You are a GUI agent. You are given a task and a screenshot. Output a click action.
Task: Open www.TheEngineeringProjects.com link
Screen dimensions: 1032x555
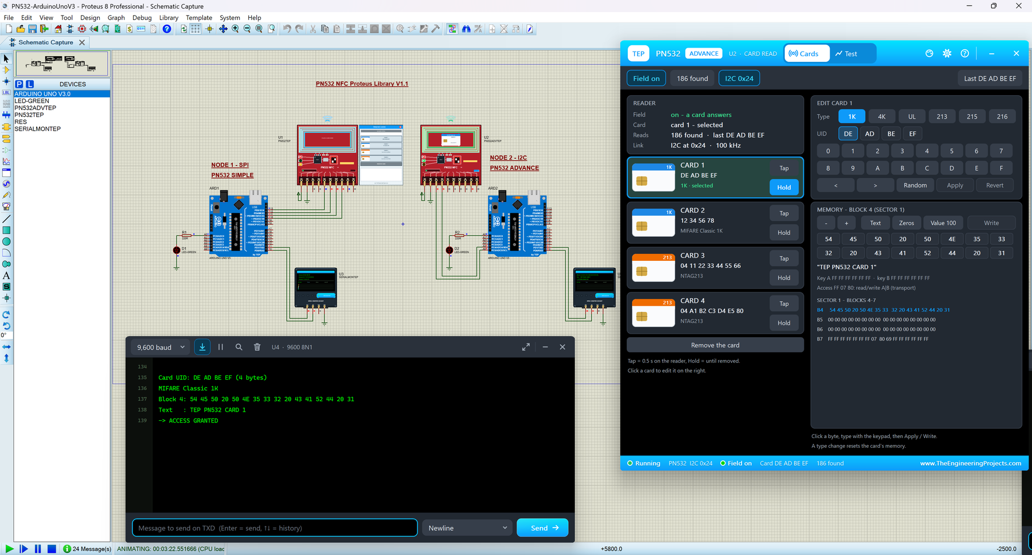pyautogui.click(x=970, y=463)
